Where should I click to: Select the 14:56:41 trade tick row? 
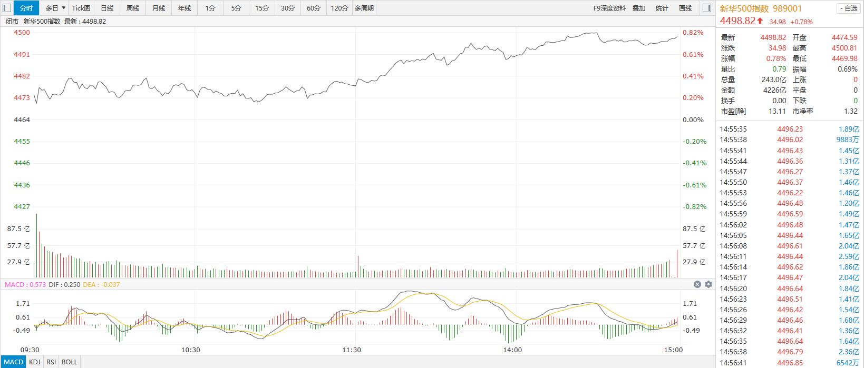click(x=789, y=363)
